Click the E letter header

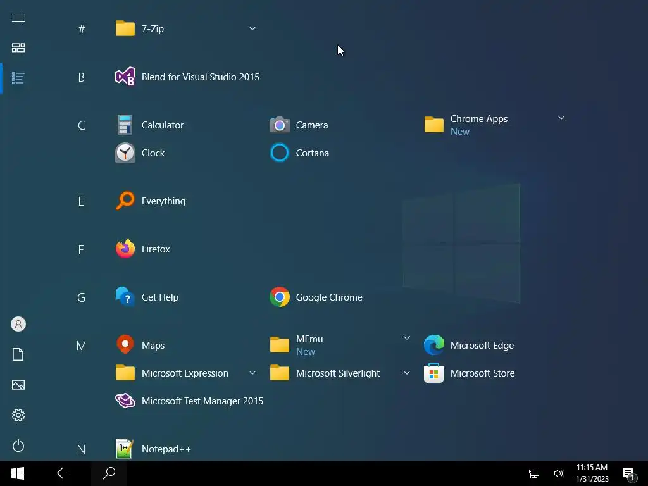click(x=81, y=201)
